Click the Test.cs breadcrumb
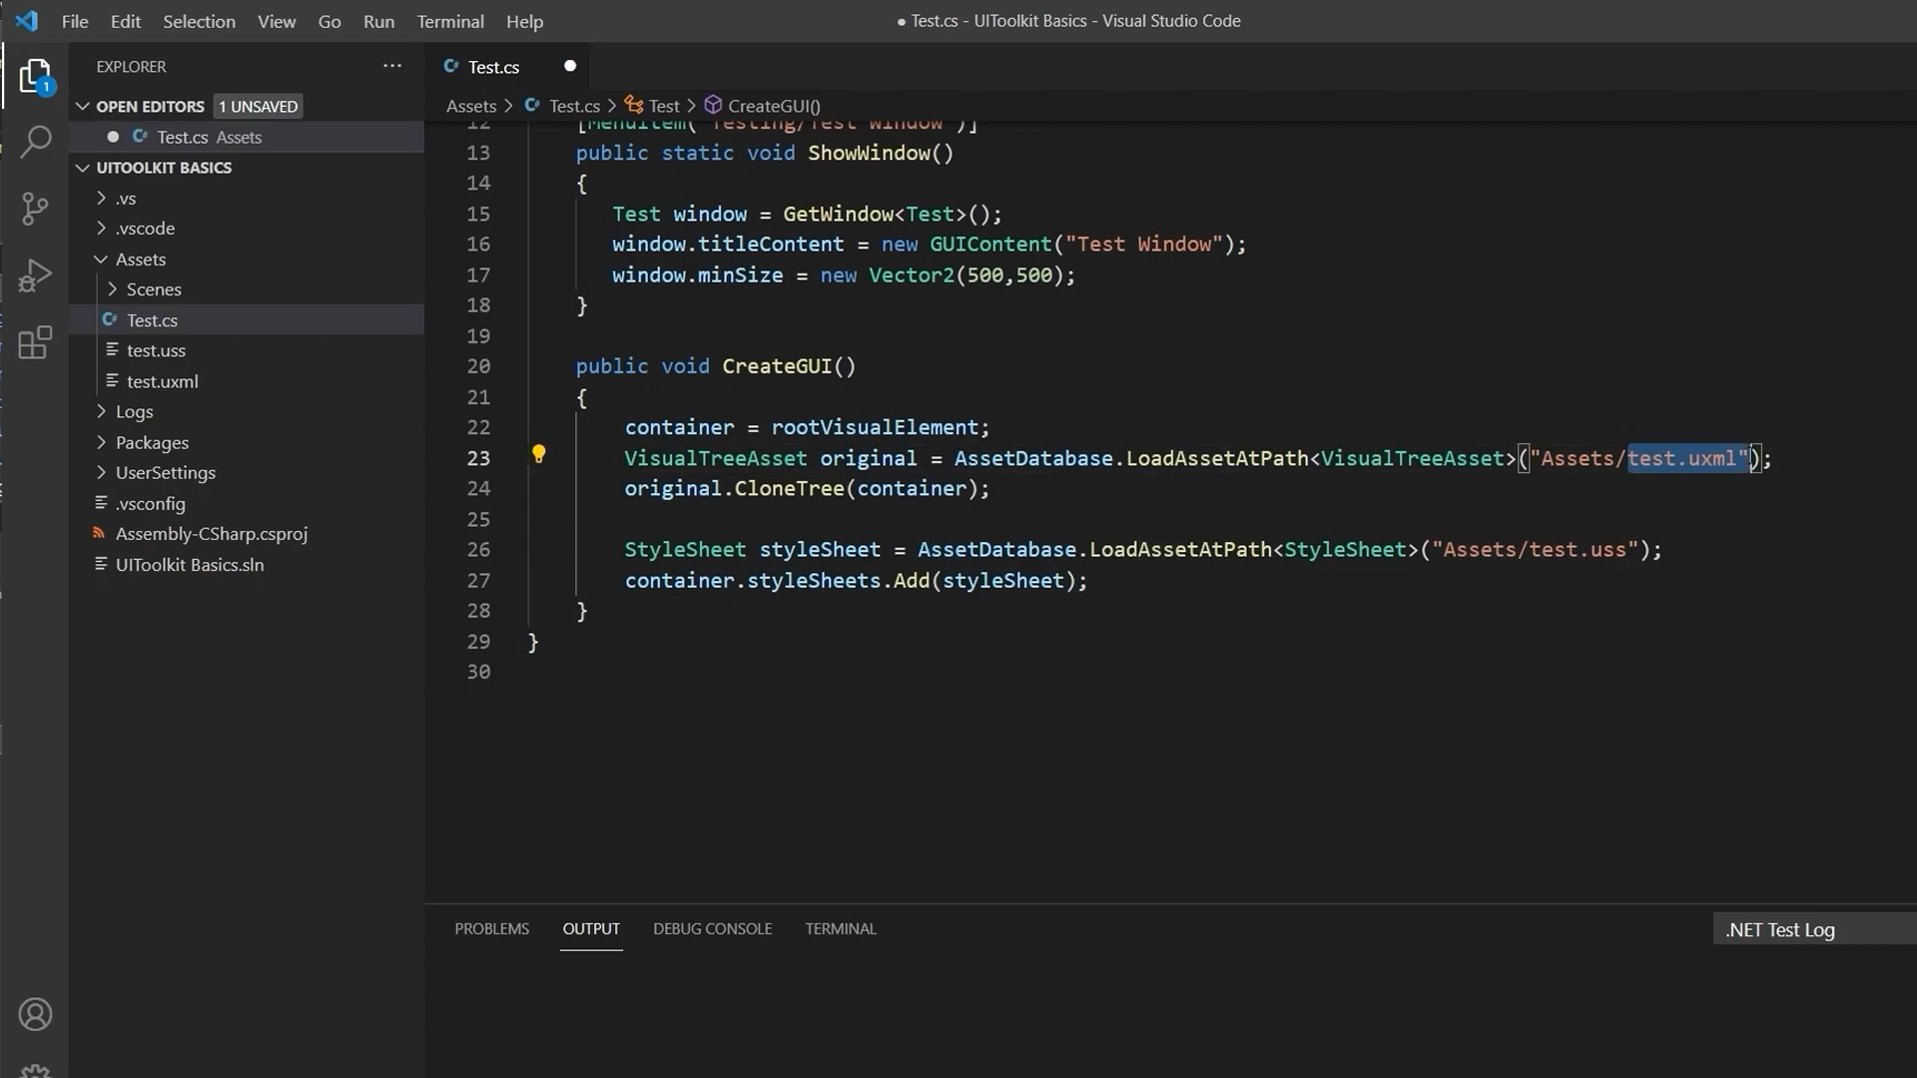This screenshot has height=1078, width=1917. point(574,106)
